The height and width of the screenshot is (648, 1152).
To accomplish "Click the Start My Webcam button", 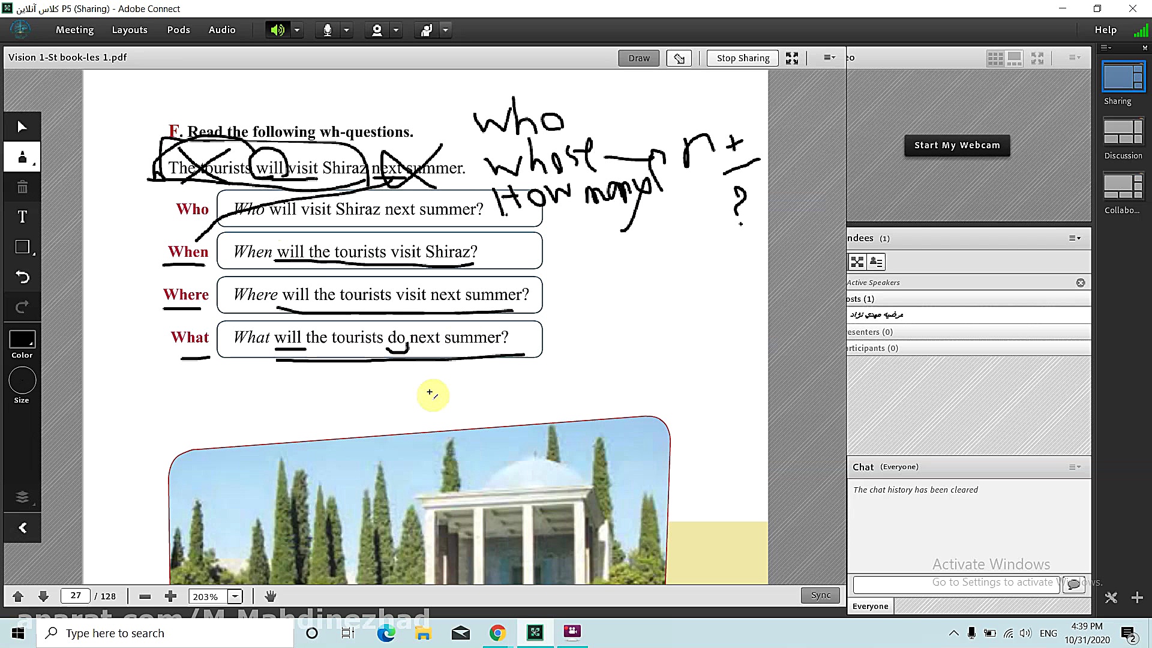I will [x=957, y=145].
